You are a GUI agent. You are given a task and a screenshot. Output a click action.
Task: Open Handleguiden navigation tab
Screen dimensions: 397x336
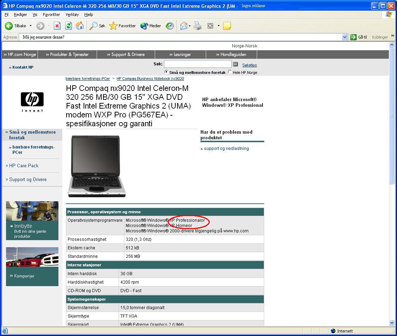[231, 54]
